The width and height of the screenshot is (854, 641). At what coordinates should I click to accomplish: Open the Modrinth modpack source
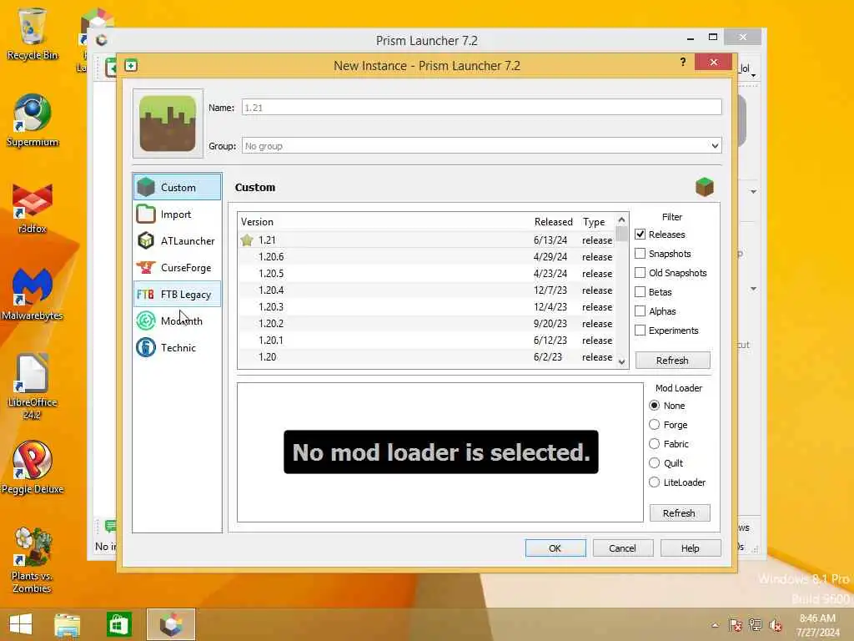point(177,321)
